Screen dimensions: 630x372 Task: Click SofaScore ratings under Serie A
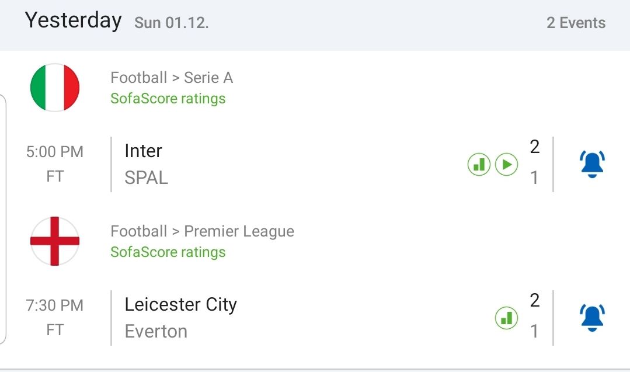tap(168, 98)
